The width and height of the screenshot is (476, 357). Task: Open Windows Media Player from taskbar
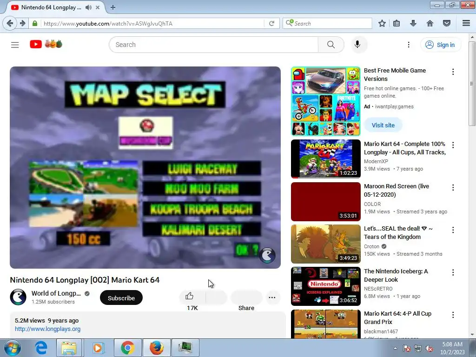click(x=98, y=348)
